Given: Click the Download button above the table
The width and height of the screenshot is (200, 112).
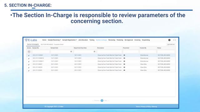Looking at the screenshot, I should coord(171,44).
